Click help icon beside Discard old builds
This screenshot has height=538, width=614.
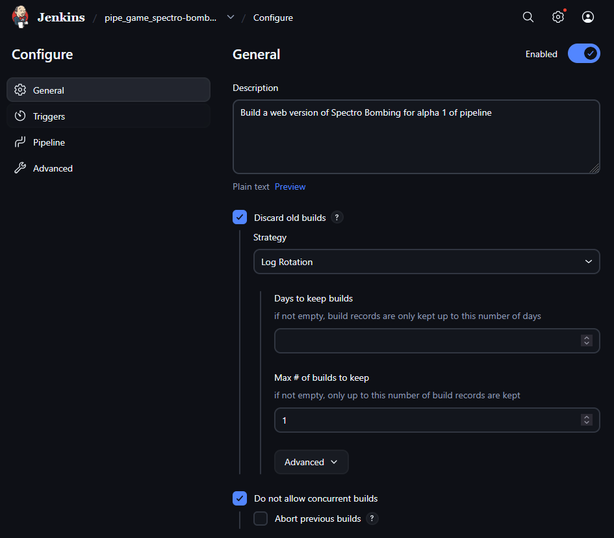337,217
